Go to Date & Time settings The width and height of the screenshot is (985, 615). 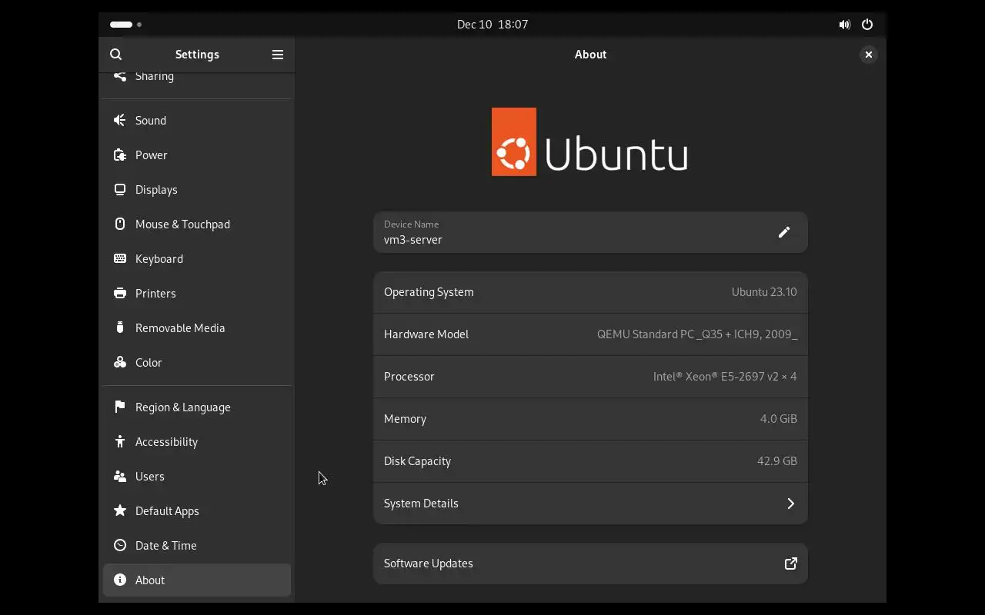197,545
